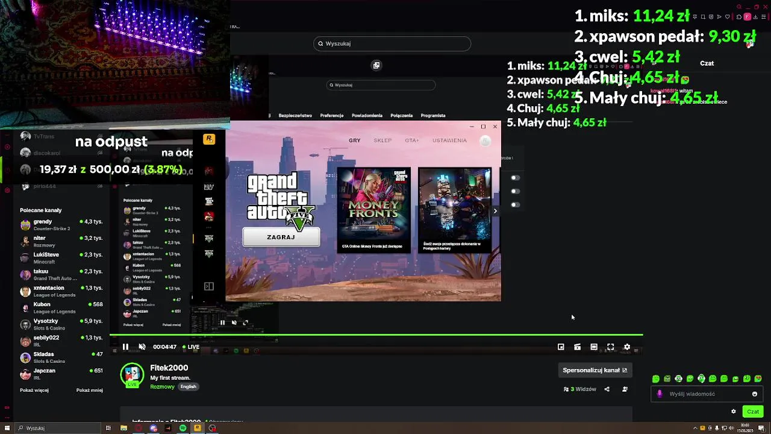
Task: Open Opera GX red taskbar icon
Action: pyautogui.click(x=139, y=428)
